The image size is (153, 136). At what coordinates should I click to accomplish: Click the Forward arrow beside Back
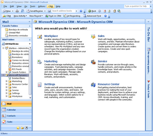pyautogui.click(x=99, y=11)
